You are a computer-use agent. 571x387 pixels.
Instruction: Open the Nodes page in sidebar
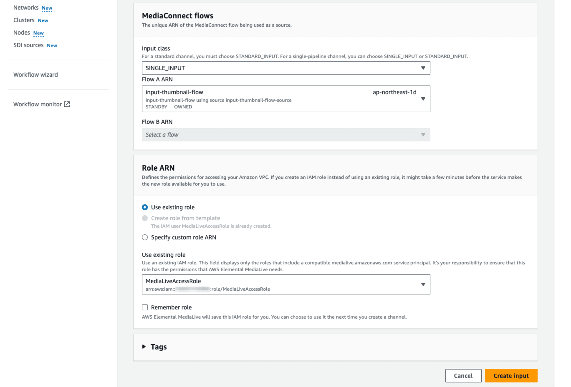coord(21,33)
